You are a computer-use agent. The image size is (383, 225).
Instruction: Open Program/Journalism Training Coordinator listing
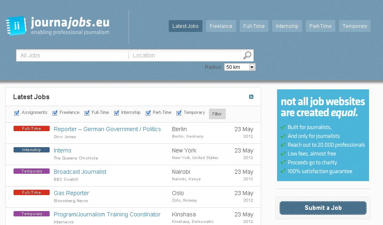point(107,214)
